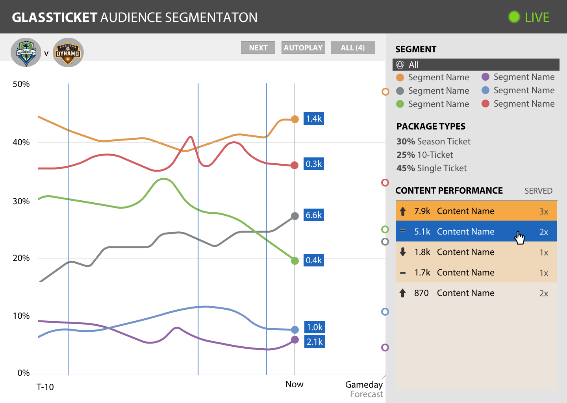Open the ALL (4) matches selector
Viewport: 567px width, 403px height.
pyautogui.click(x=352, y=48)
